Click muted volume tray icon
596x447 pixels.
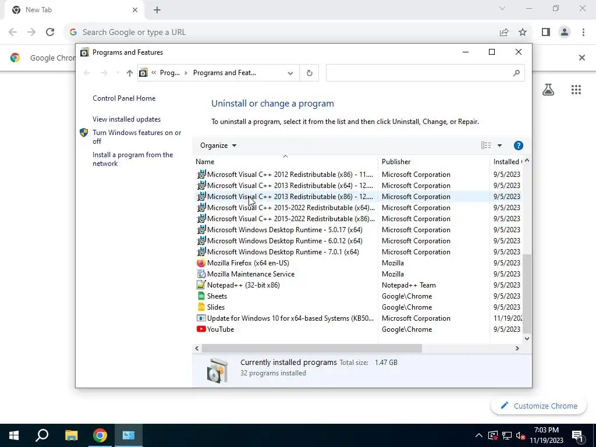[x=521, y=435]
